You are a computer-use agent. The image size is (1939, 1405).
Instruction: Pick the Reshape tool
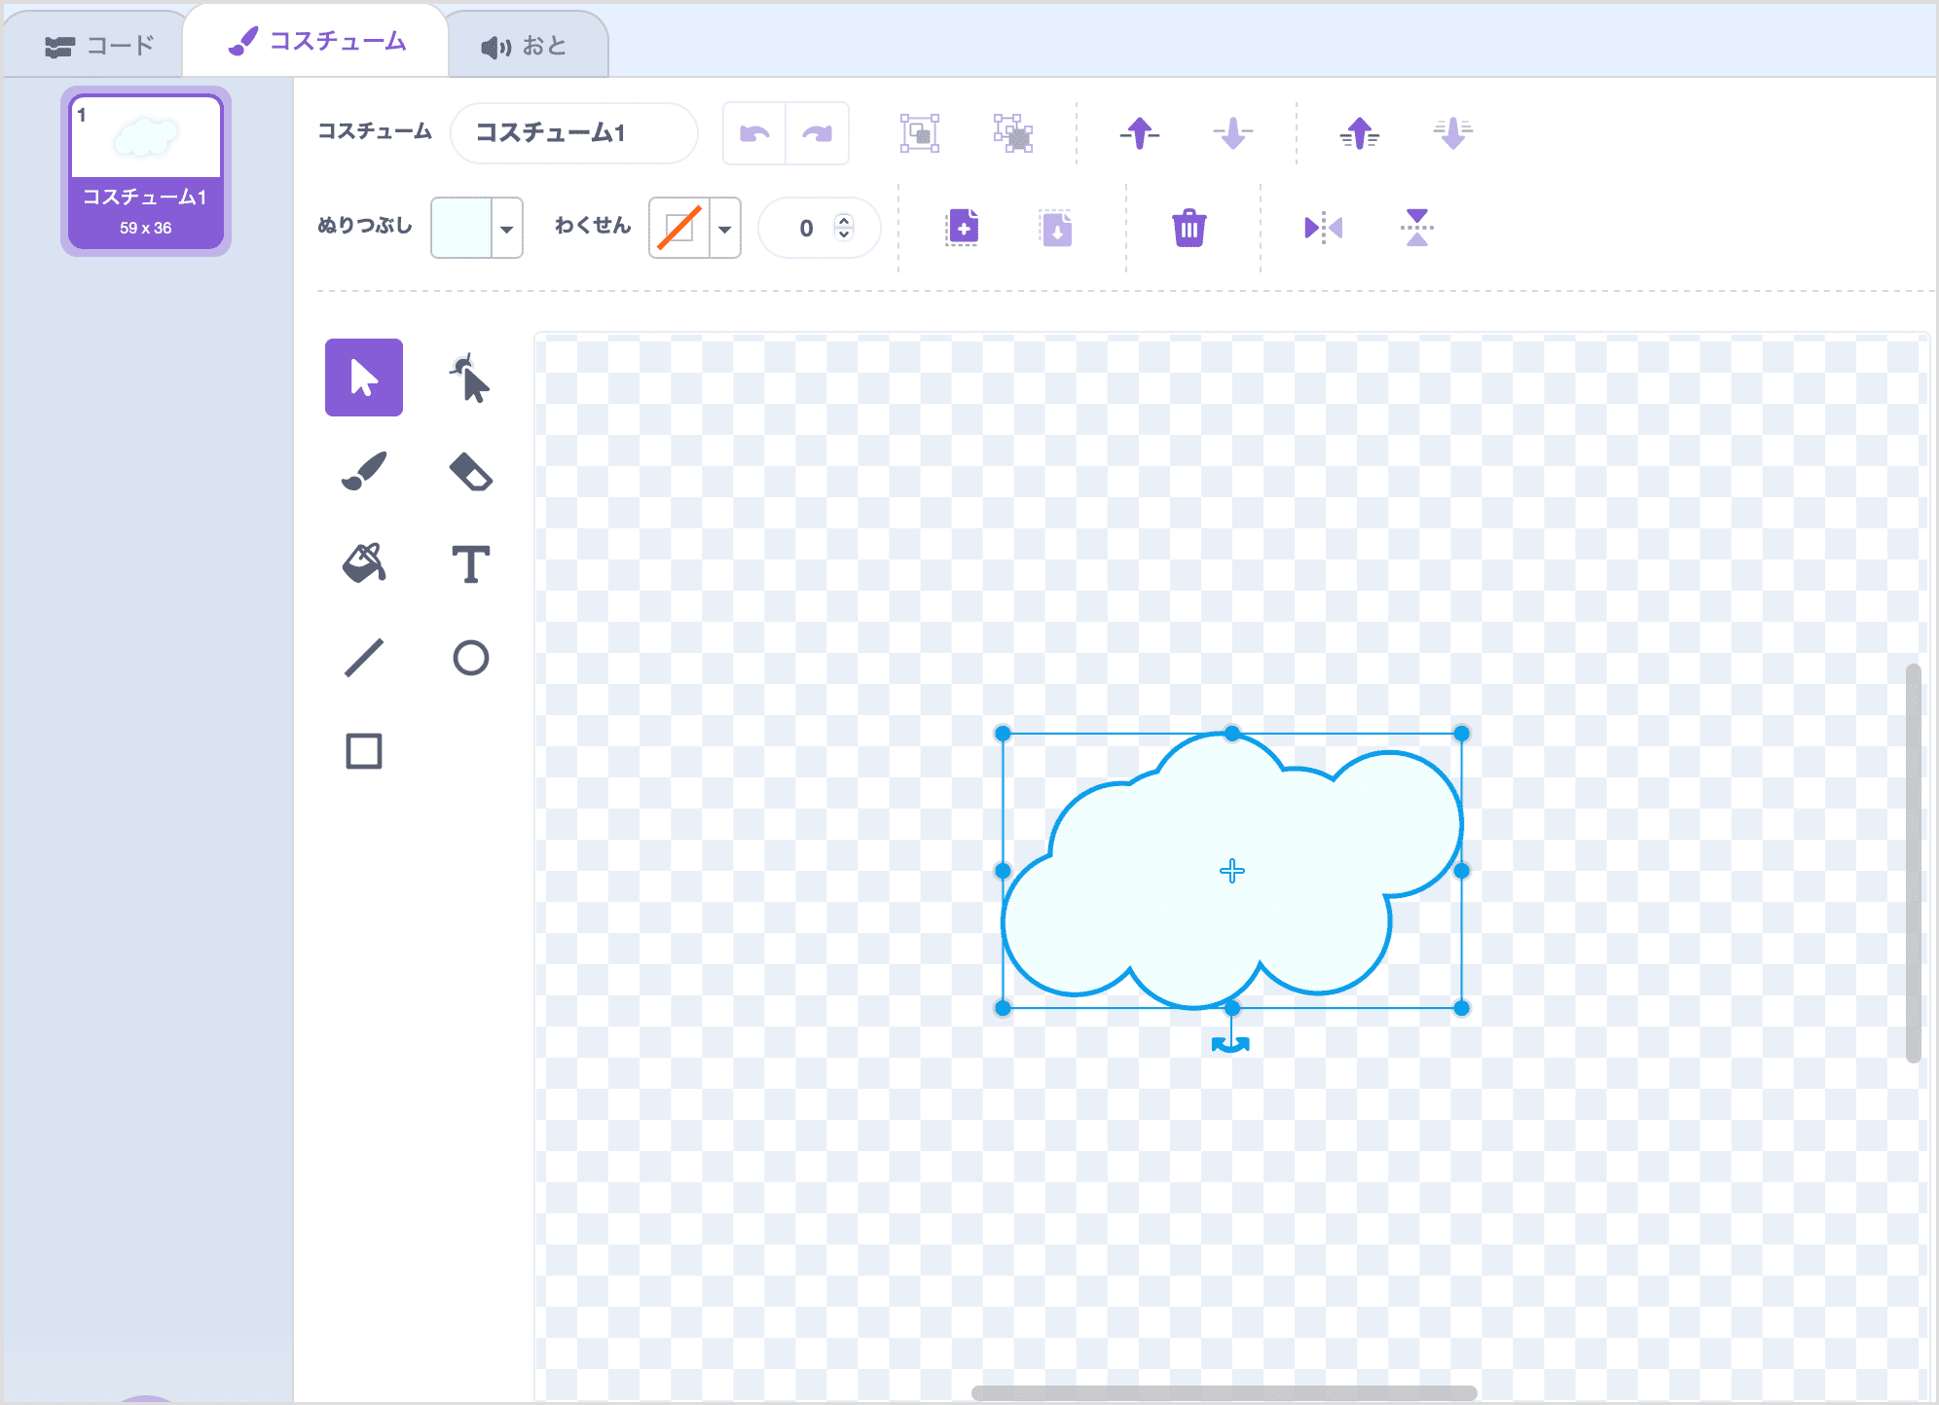coord(471,379)
